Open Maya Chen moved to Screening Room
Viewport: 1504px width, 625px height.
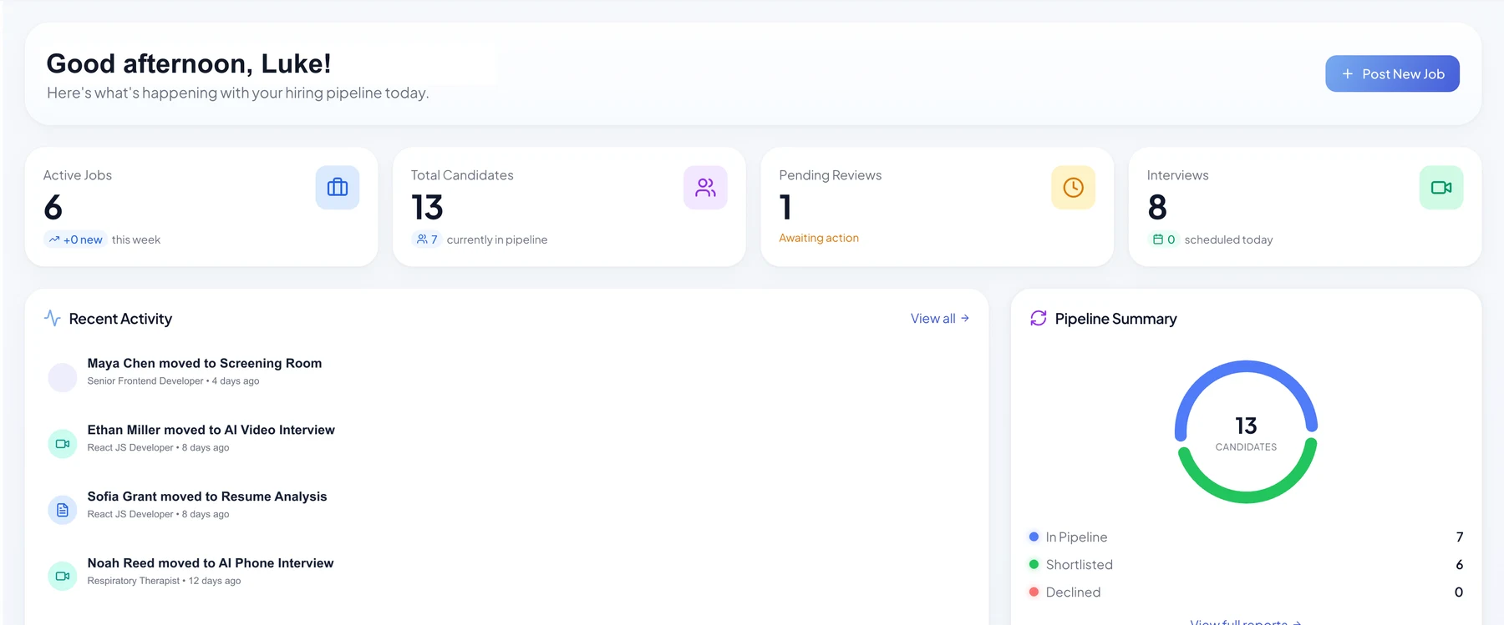point(205,363)
